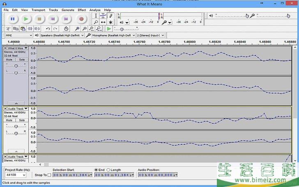The image size is (299, 187).
Task: Select the Length radio button
Action: pyautogui.click(x=108, y=170)
